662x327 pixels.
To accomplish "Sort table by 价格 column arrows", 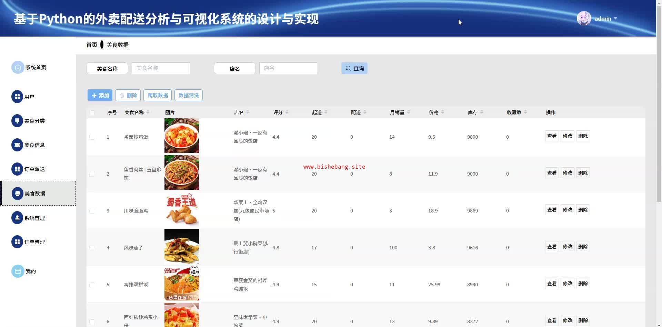I will coord(443,112).
